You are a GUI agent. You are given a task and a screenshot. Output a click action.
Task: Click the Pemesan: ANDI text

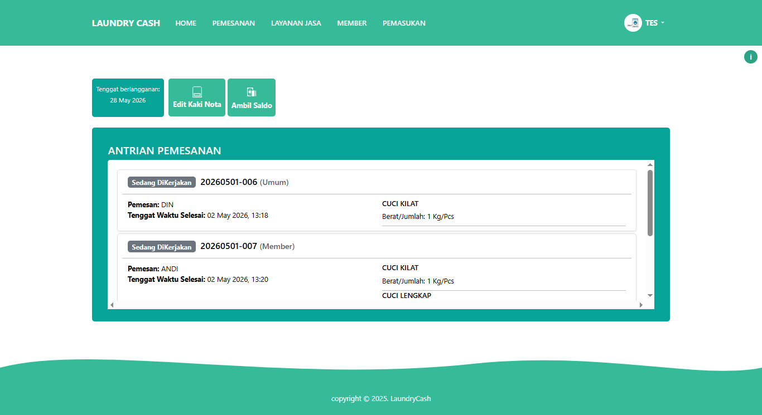click(153, 268)
